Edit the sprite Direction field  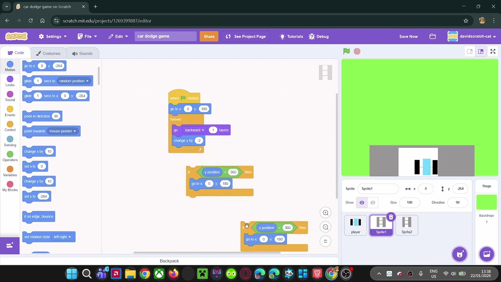click(458, 202)
